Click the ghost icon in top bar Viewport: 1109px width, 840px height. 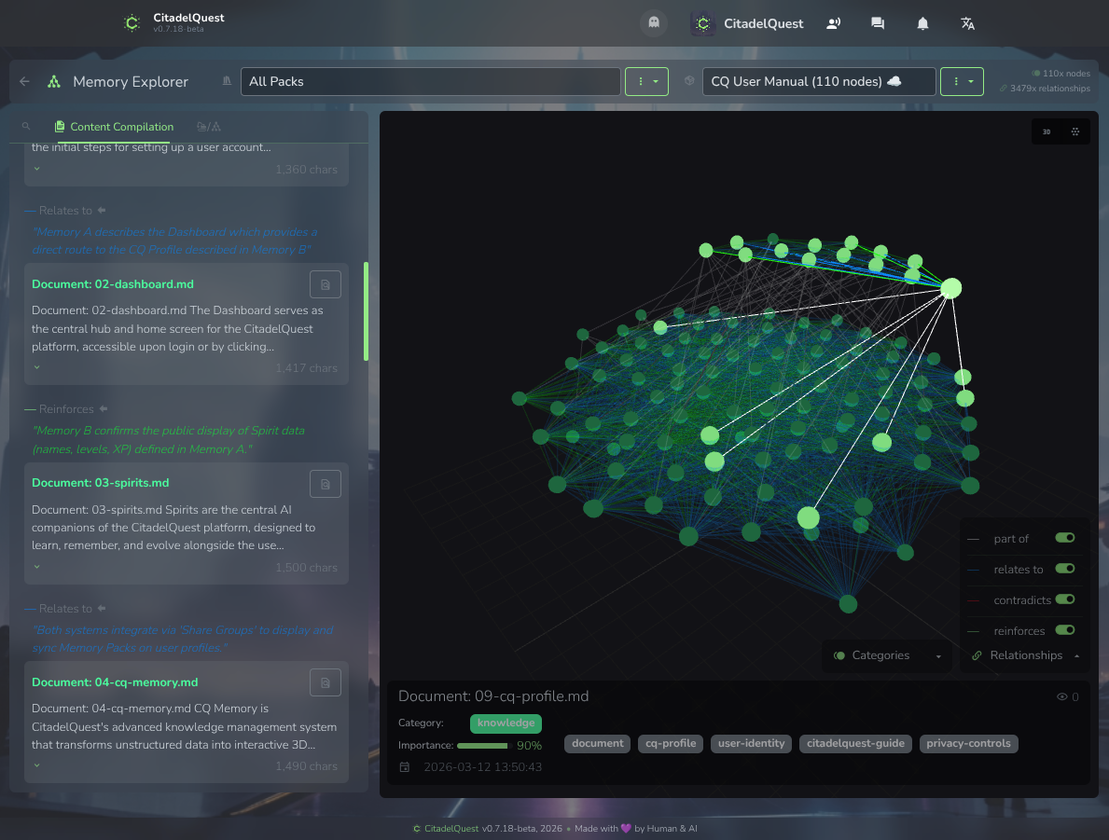pyautogui.click(x=654, y=23)
